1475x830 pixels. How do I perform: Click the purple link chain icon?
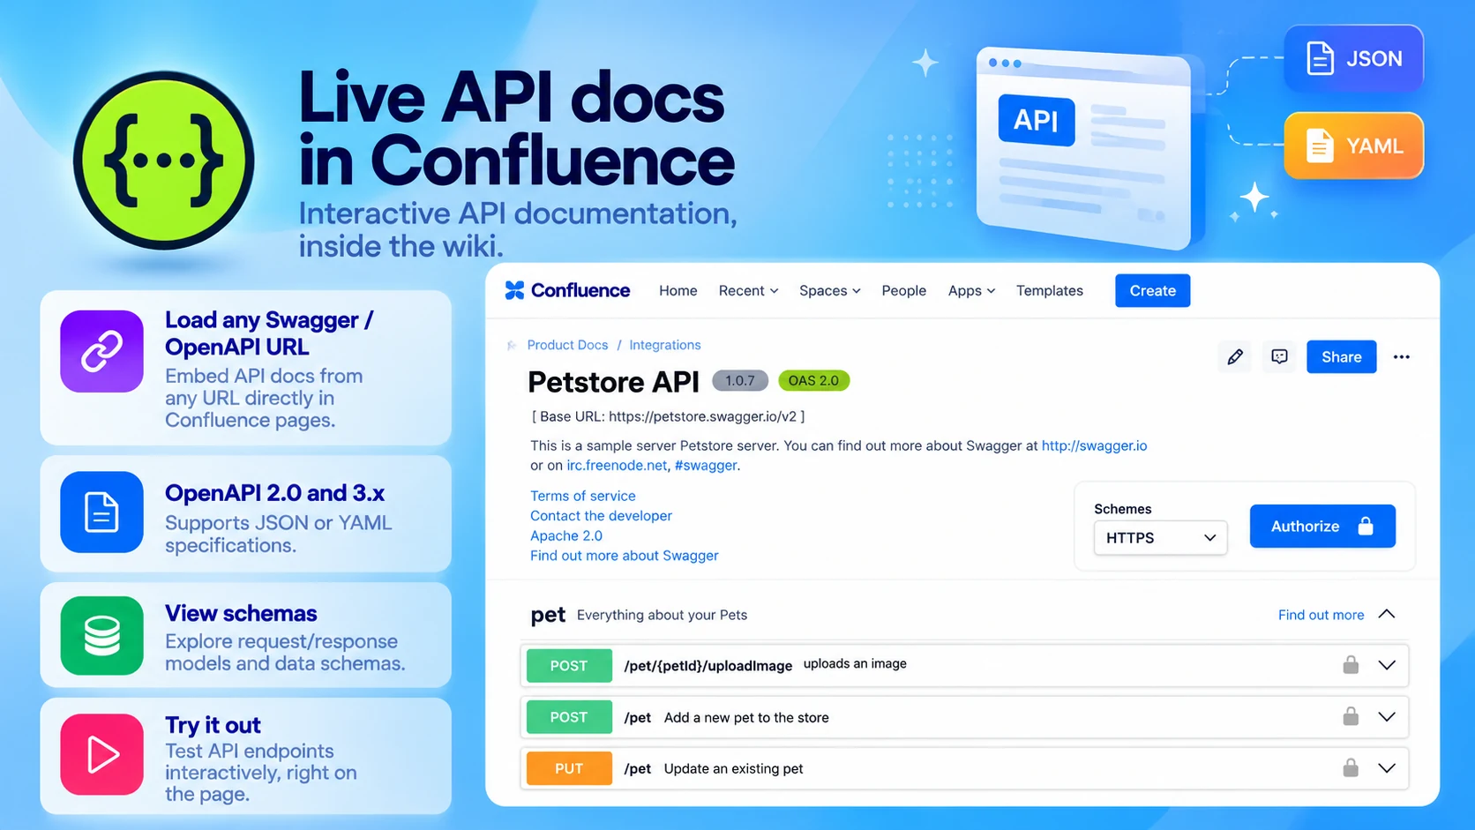102,351
